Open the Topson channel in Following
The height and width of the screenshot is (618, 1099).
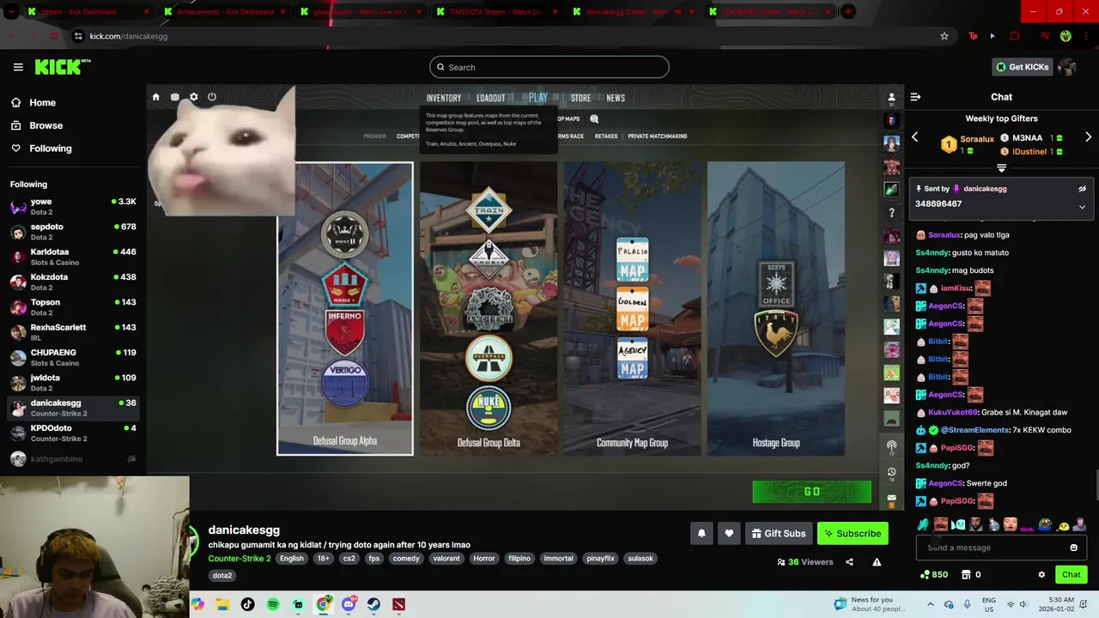coord(73,306)
